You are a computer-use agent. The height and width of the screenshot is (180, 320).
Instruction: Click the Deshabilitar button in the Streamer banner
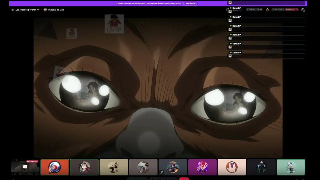pos(190,3)
